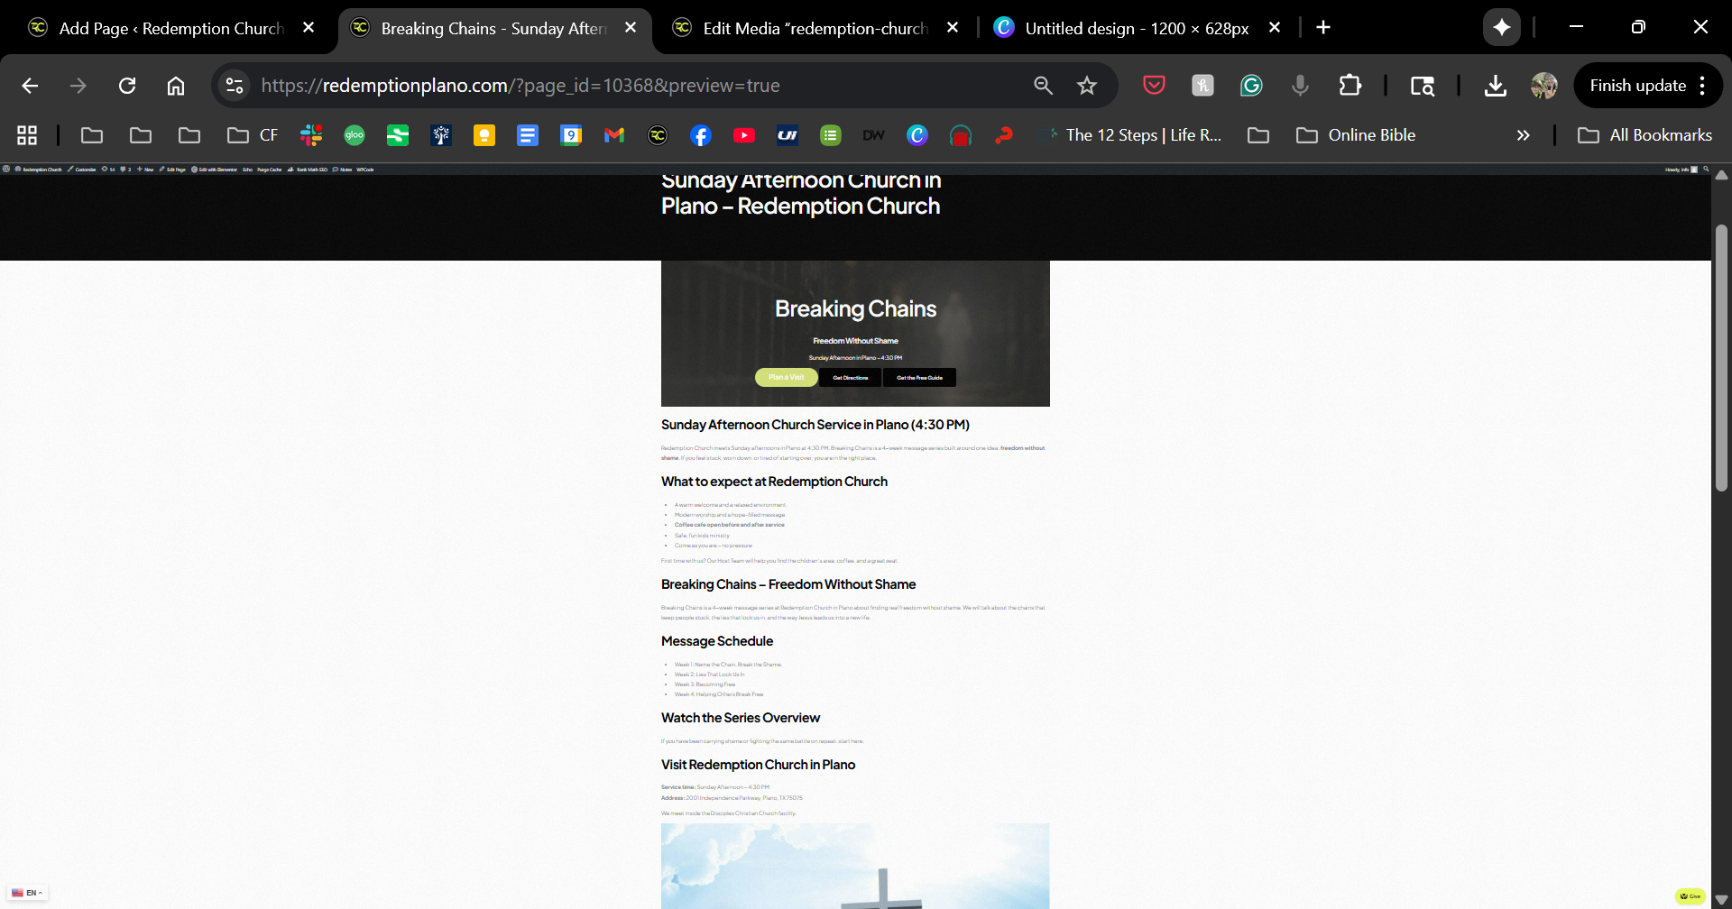Open the Slack bookmark icon
The image size is (1732, 909).
click(x=311, y=135)
